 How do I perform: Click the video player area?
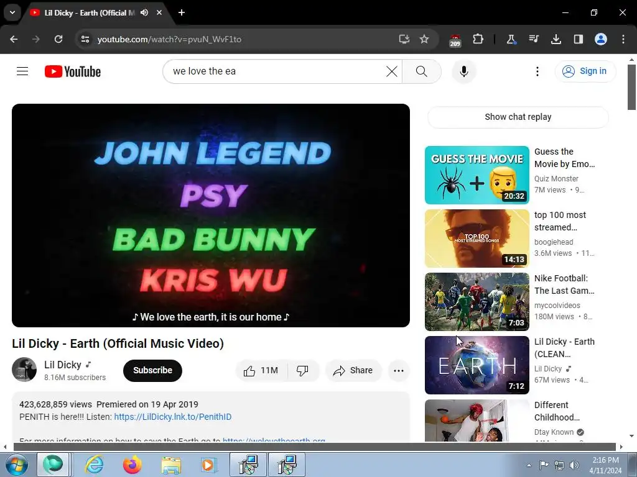(x=211, y=216)
